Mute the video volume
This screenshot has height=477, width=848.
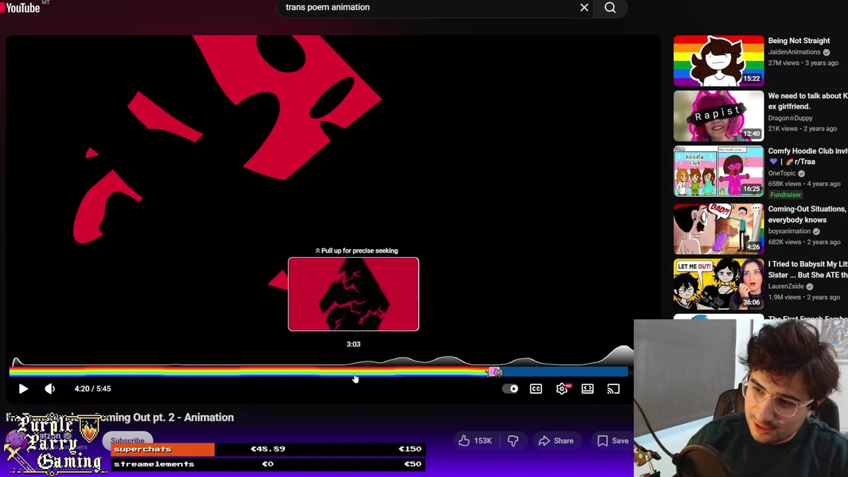[50, 389]
